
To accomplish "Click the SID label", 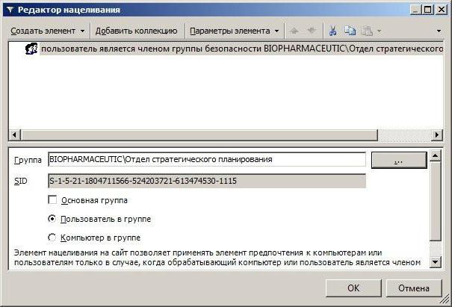I will pyautogui.click(x=20, y=181).
